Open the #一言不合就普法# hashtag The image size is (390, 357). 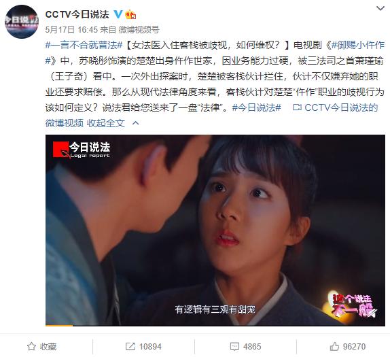coord(84,45)
